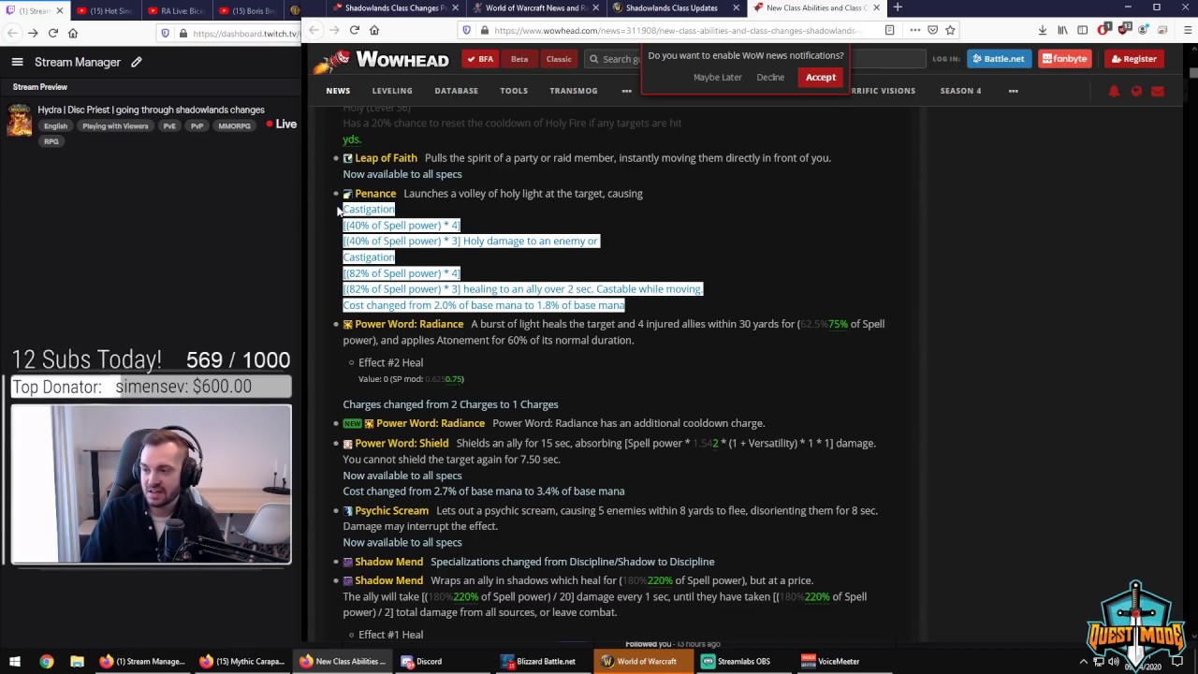
Task: Reload the Wowhead page in Firefox
Action: coord(355,30)
